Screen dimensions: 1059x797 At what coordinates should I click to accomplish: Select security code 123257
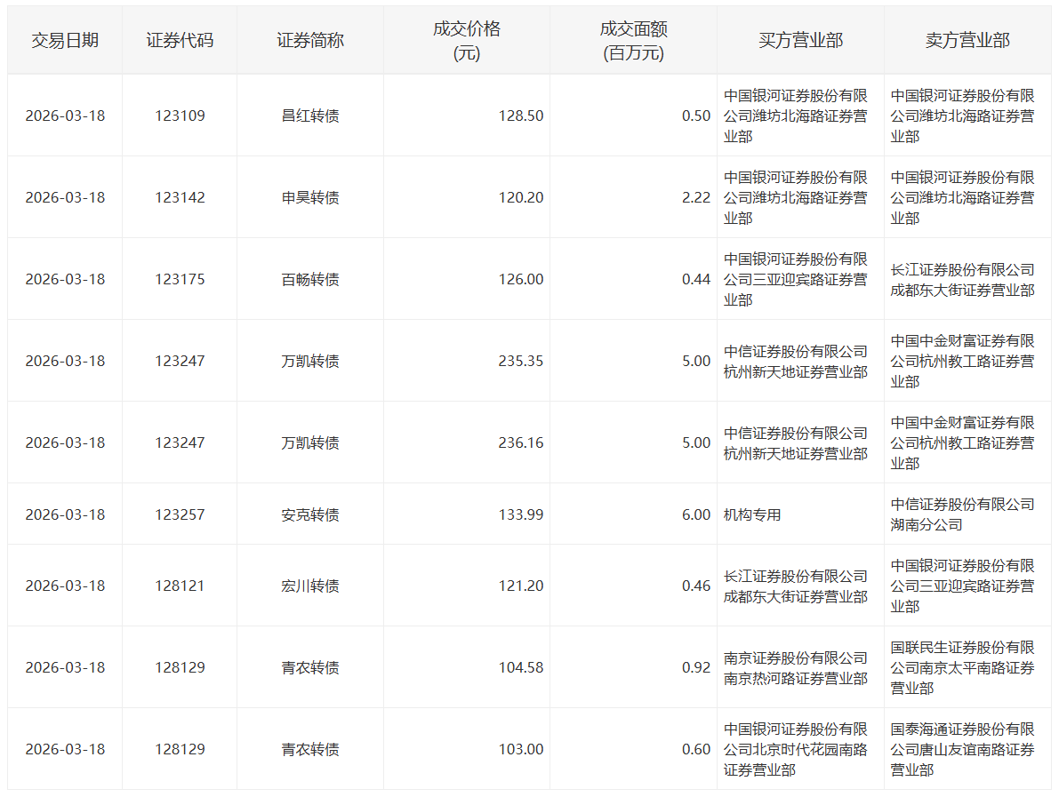[180, 514]
